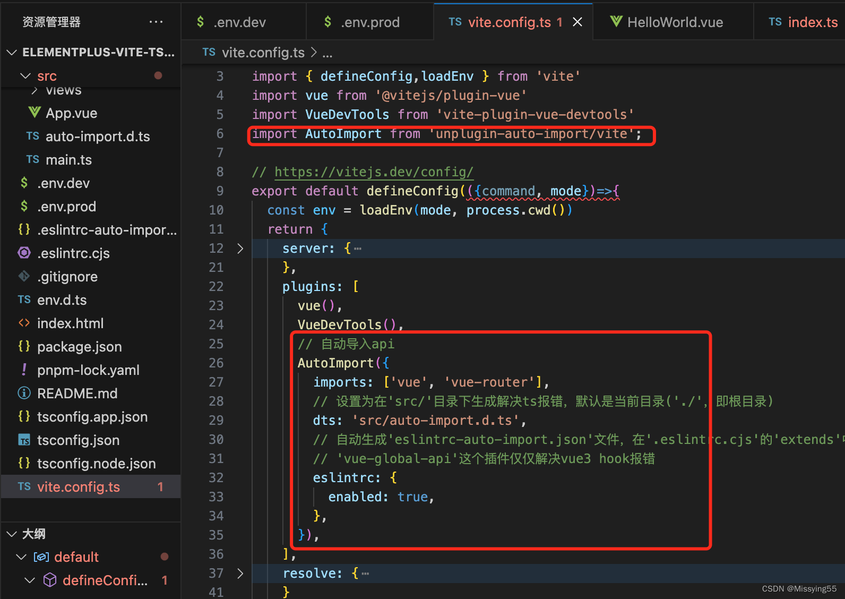The height and width of the screenshot is (599, 845).
Task: Expand the folded ellipsis after server: {
Action: [358, 249]
